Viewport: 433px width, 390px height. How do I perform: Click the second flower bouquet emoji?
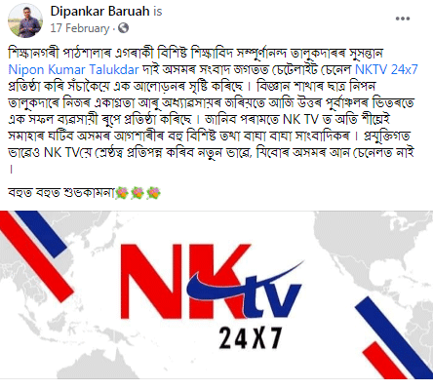[x=138, y=193]
